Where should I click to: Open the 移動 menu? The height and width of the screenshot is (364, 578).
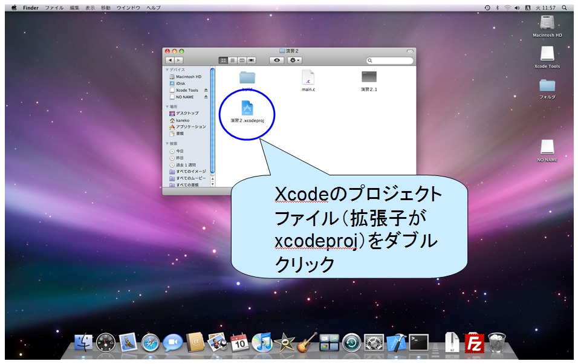coord(106,8)
